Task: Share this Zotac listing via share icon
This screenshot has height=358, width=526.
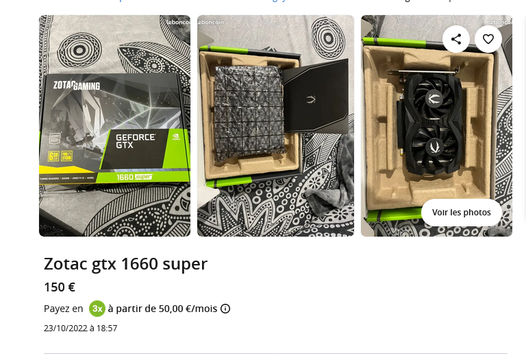Action: pyautogui.click(x=456, y=39)
